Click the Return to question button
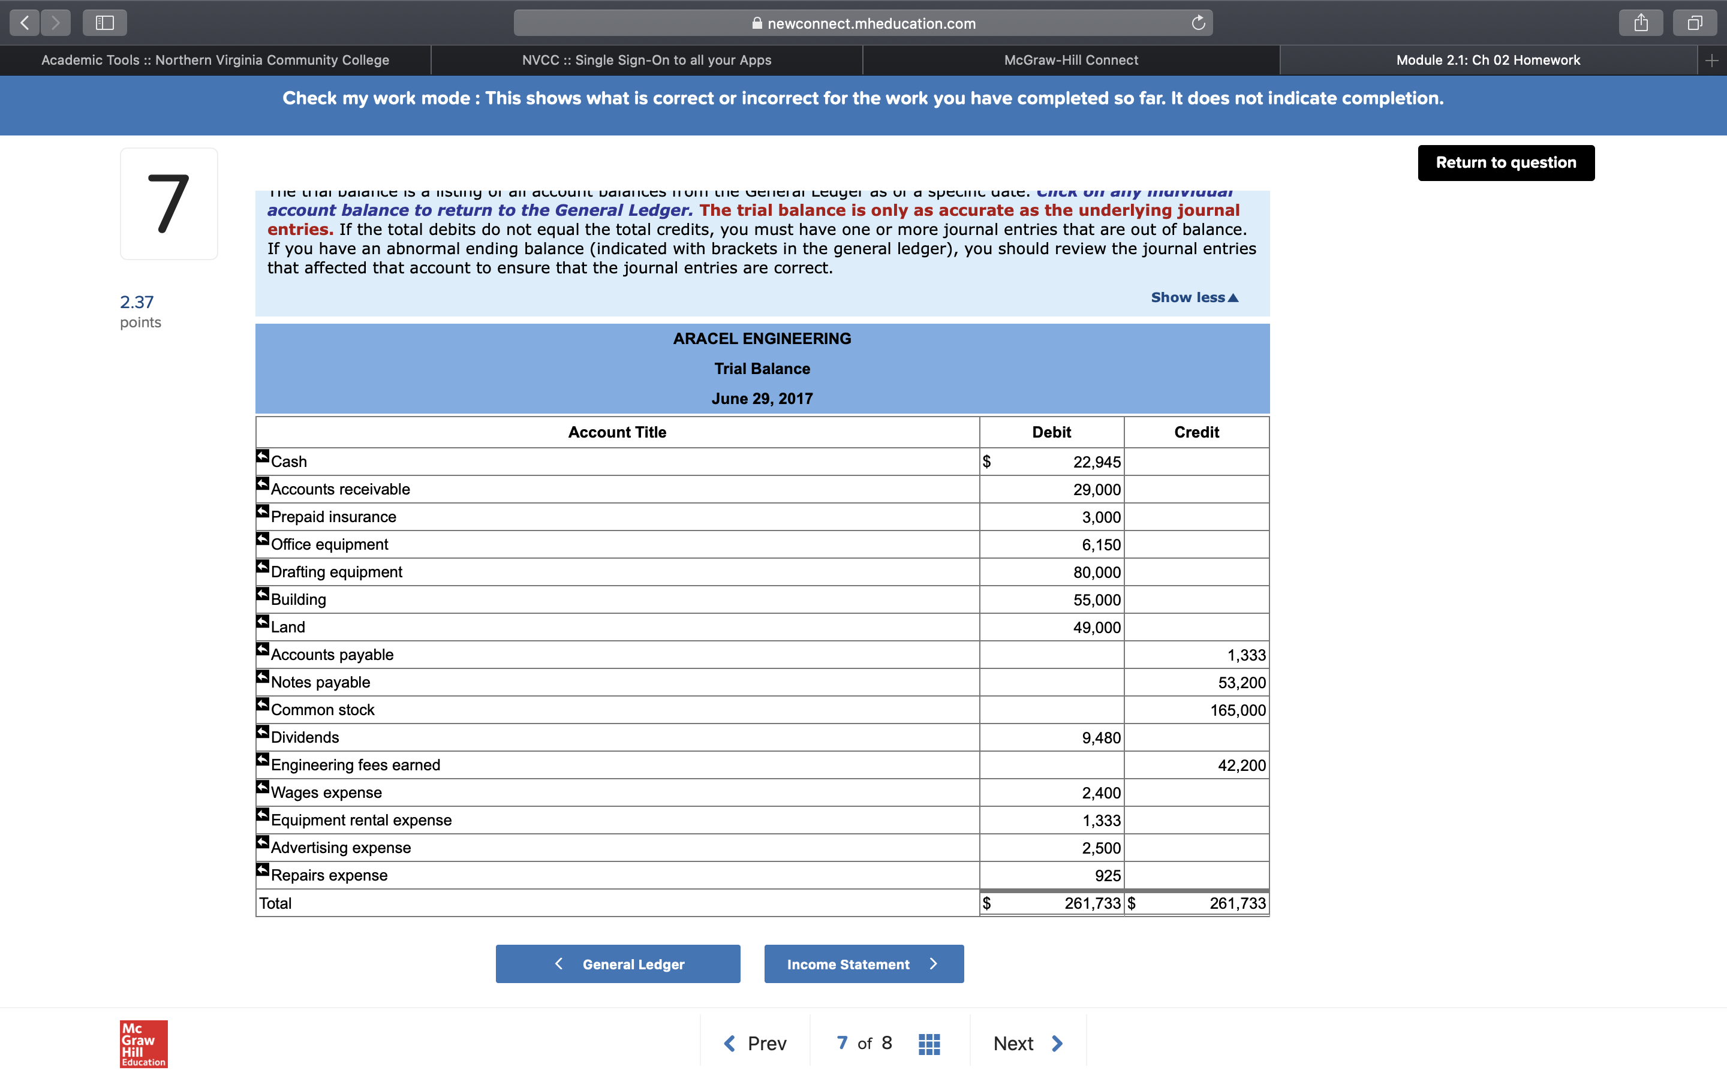 (1506, 162)
